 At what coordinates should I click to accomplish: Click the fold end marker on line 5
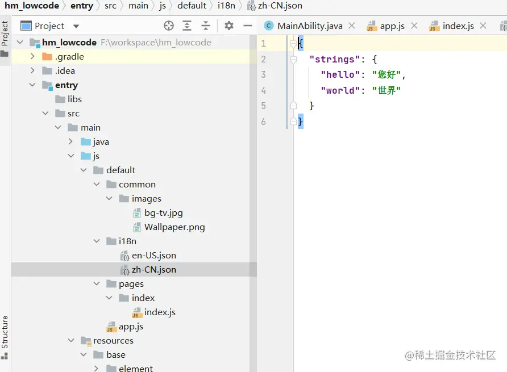pos(293,106)
